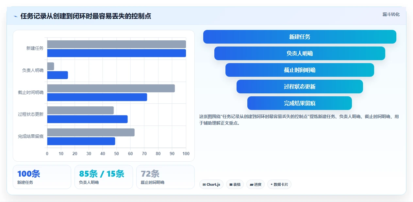Click the 完成结果留痕 funnel stage

click(300, 103)
